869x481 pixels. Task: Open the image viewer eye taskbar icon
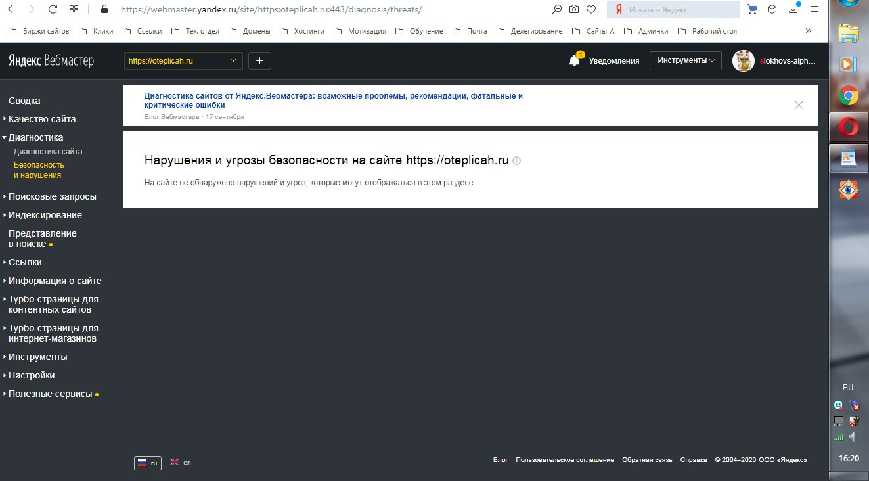click(x=849, y=190)
